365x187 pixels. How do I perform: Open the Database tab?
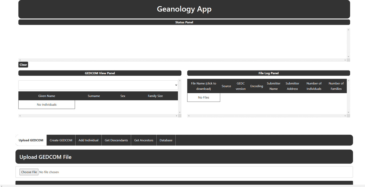166,140
